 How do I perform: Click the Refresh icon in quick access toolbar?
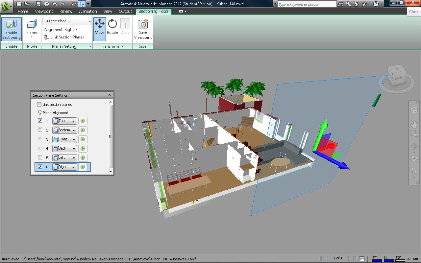[74, 4]
